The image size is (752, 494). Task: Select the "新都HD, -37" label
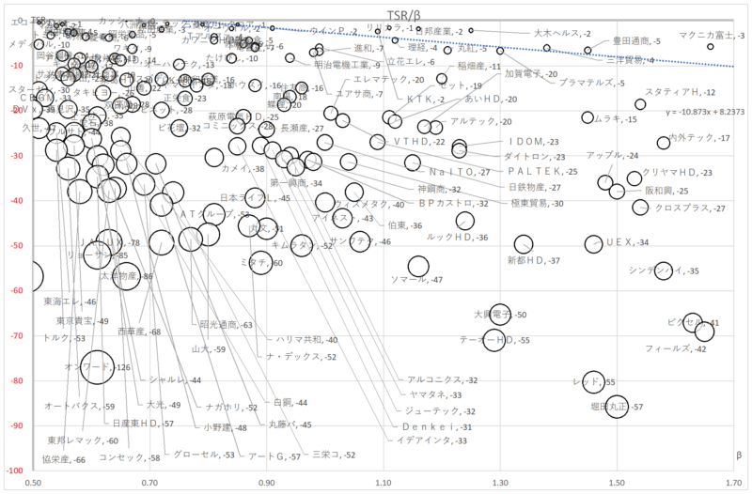(x=534, y=261)
